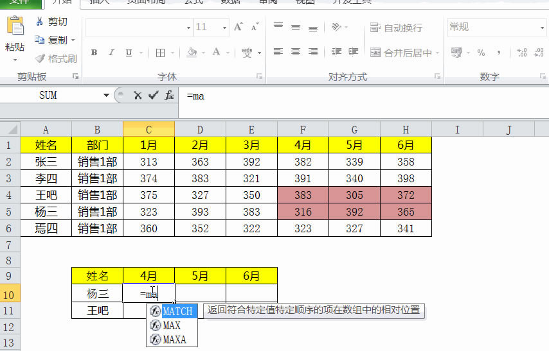Toggle Wrap Text (自动换行)
The image size is (549, 351).
click(x=396, y=28)
